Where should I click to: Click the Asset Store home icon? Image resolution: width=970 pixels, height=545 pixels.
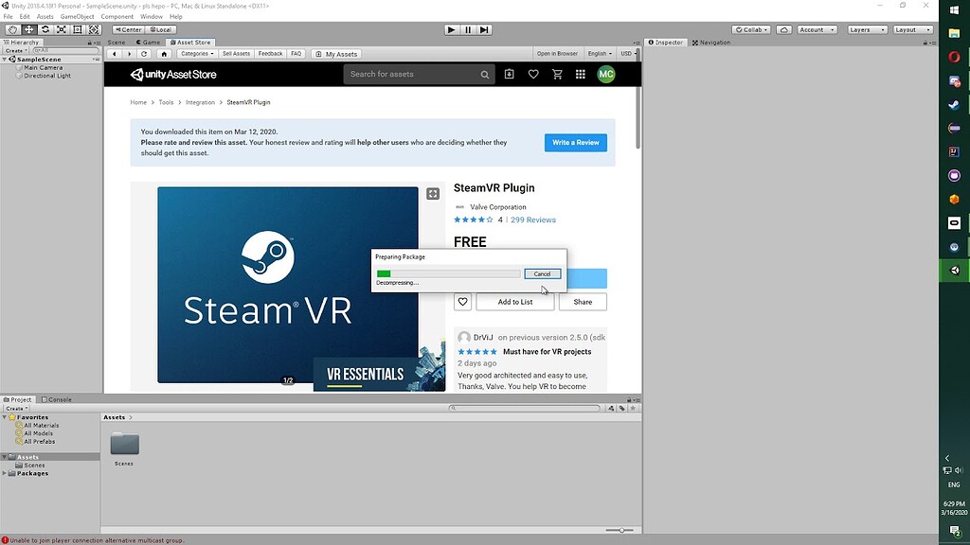164,54
